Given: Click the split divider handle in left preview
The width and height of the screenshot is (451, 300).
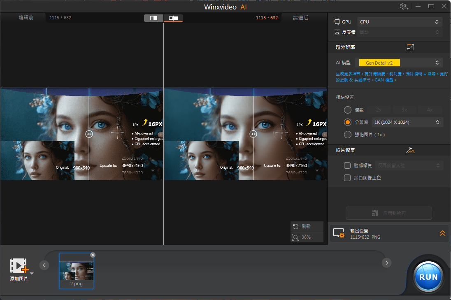Looking at the screenshot, I should tap(89, 134).
